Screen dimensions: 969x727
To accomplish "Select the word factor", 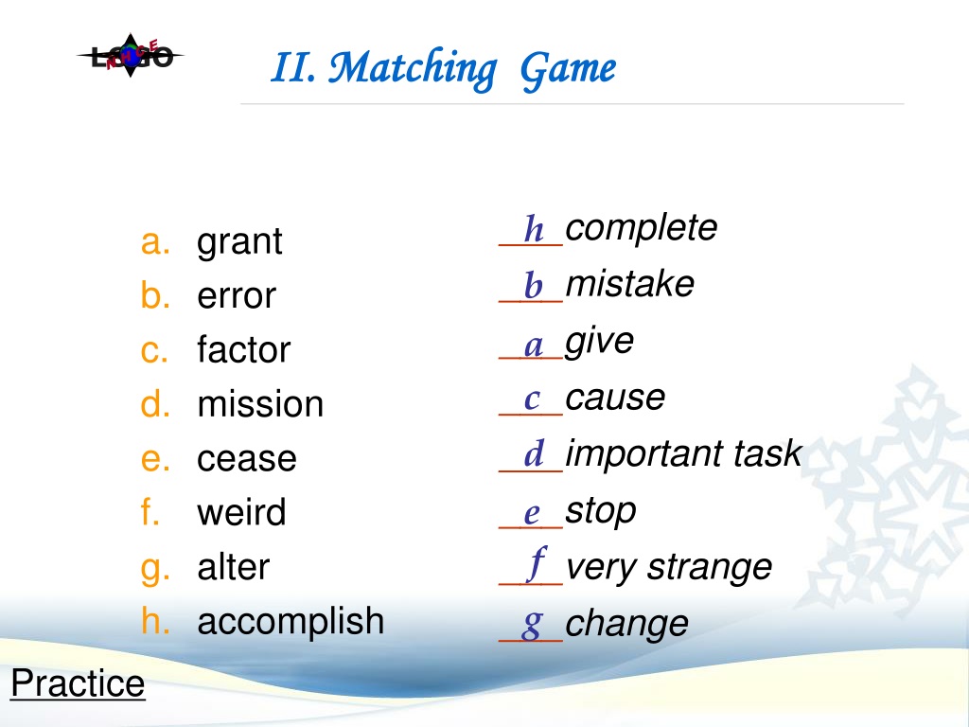I will tap(243, 349).
